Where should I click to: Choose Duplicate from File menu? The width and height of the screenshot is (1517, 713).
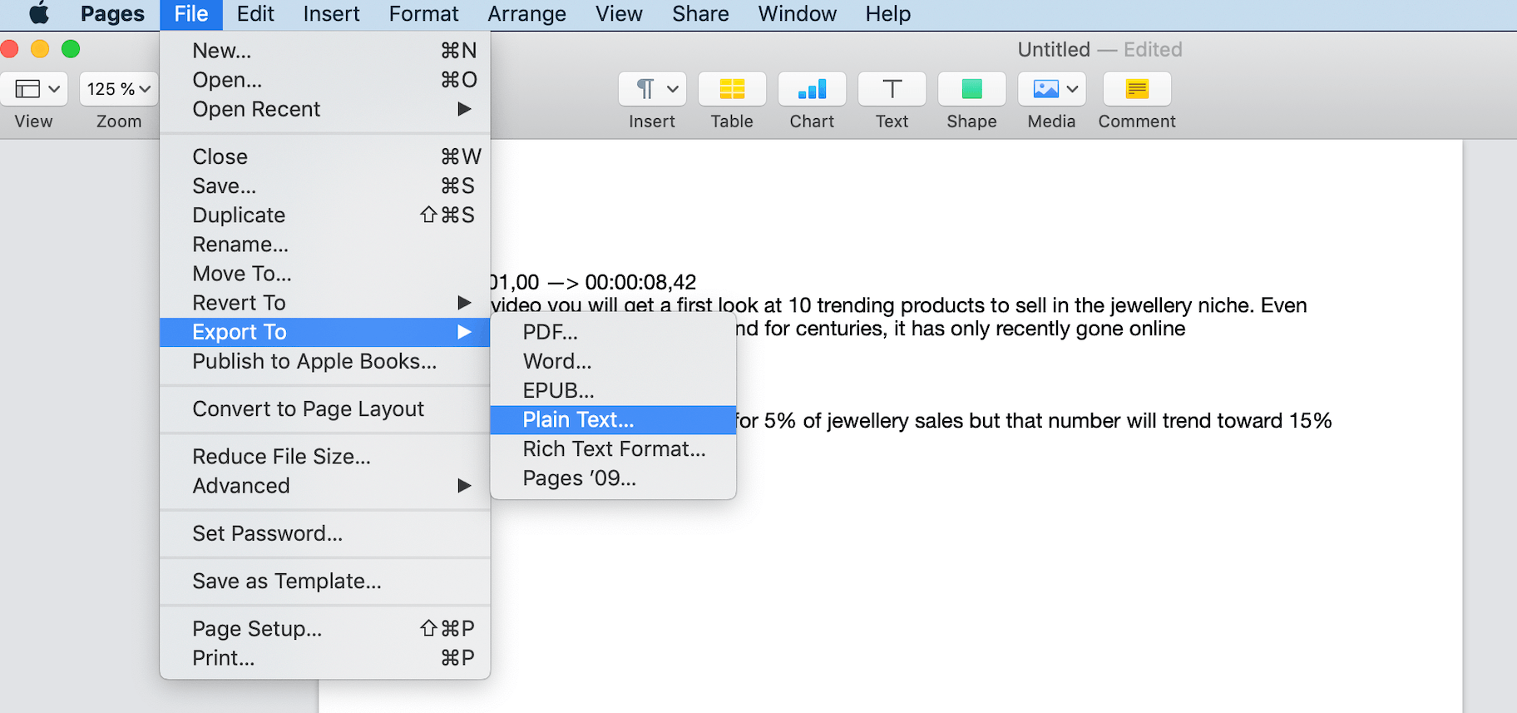click(x=324, y=215)
